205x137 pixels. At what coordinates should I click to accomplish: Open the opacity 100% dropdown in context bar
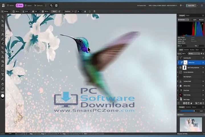tap(20, 11)
